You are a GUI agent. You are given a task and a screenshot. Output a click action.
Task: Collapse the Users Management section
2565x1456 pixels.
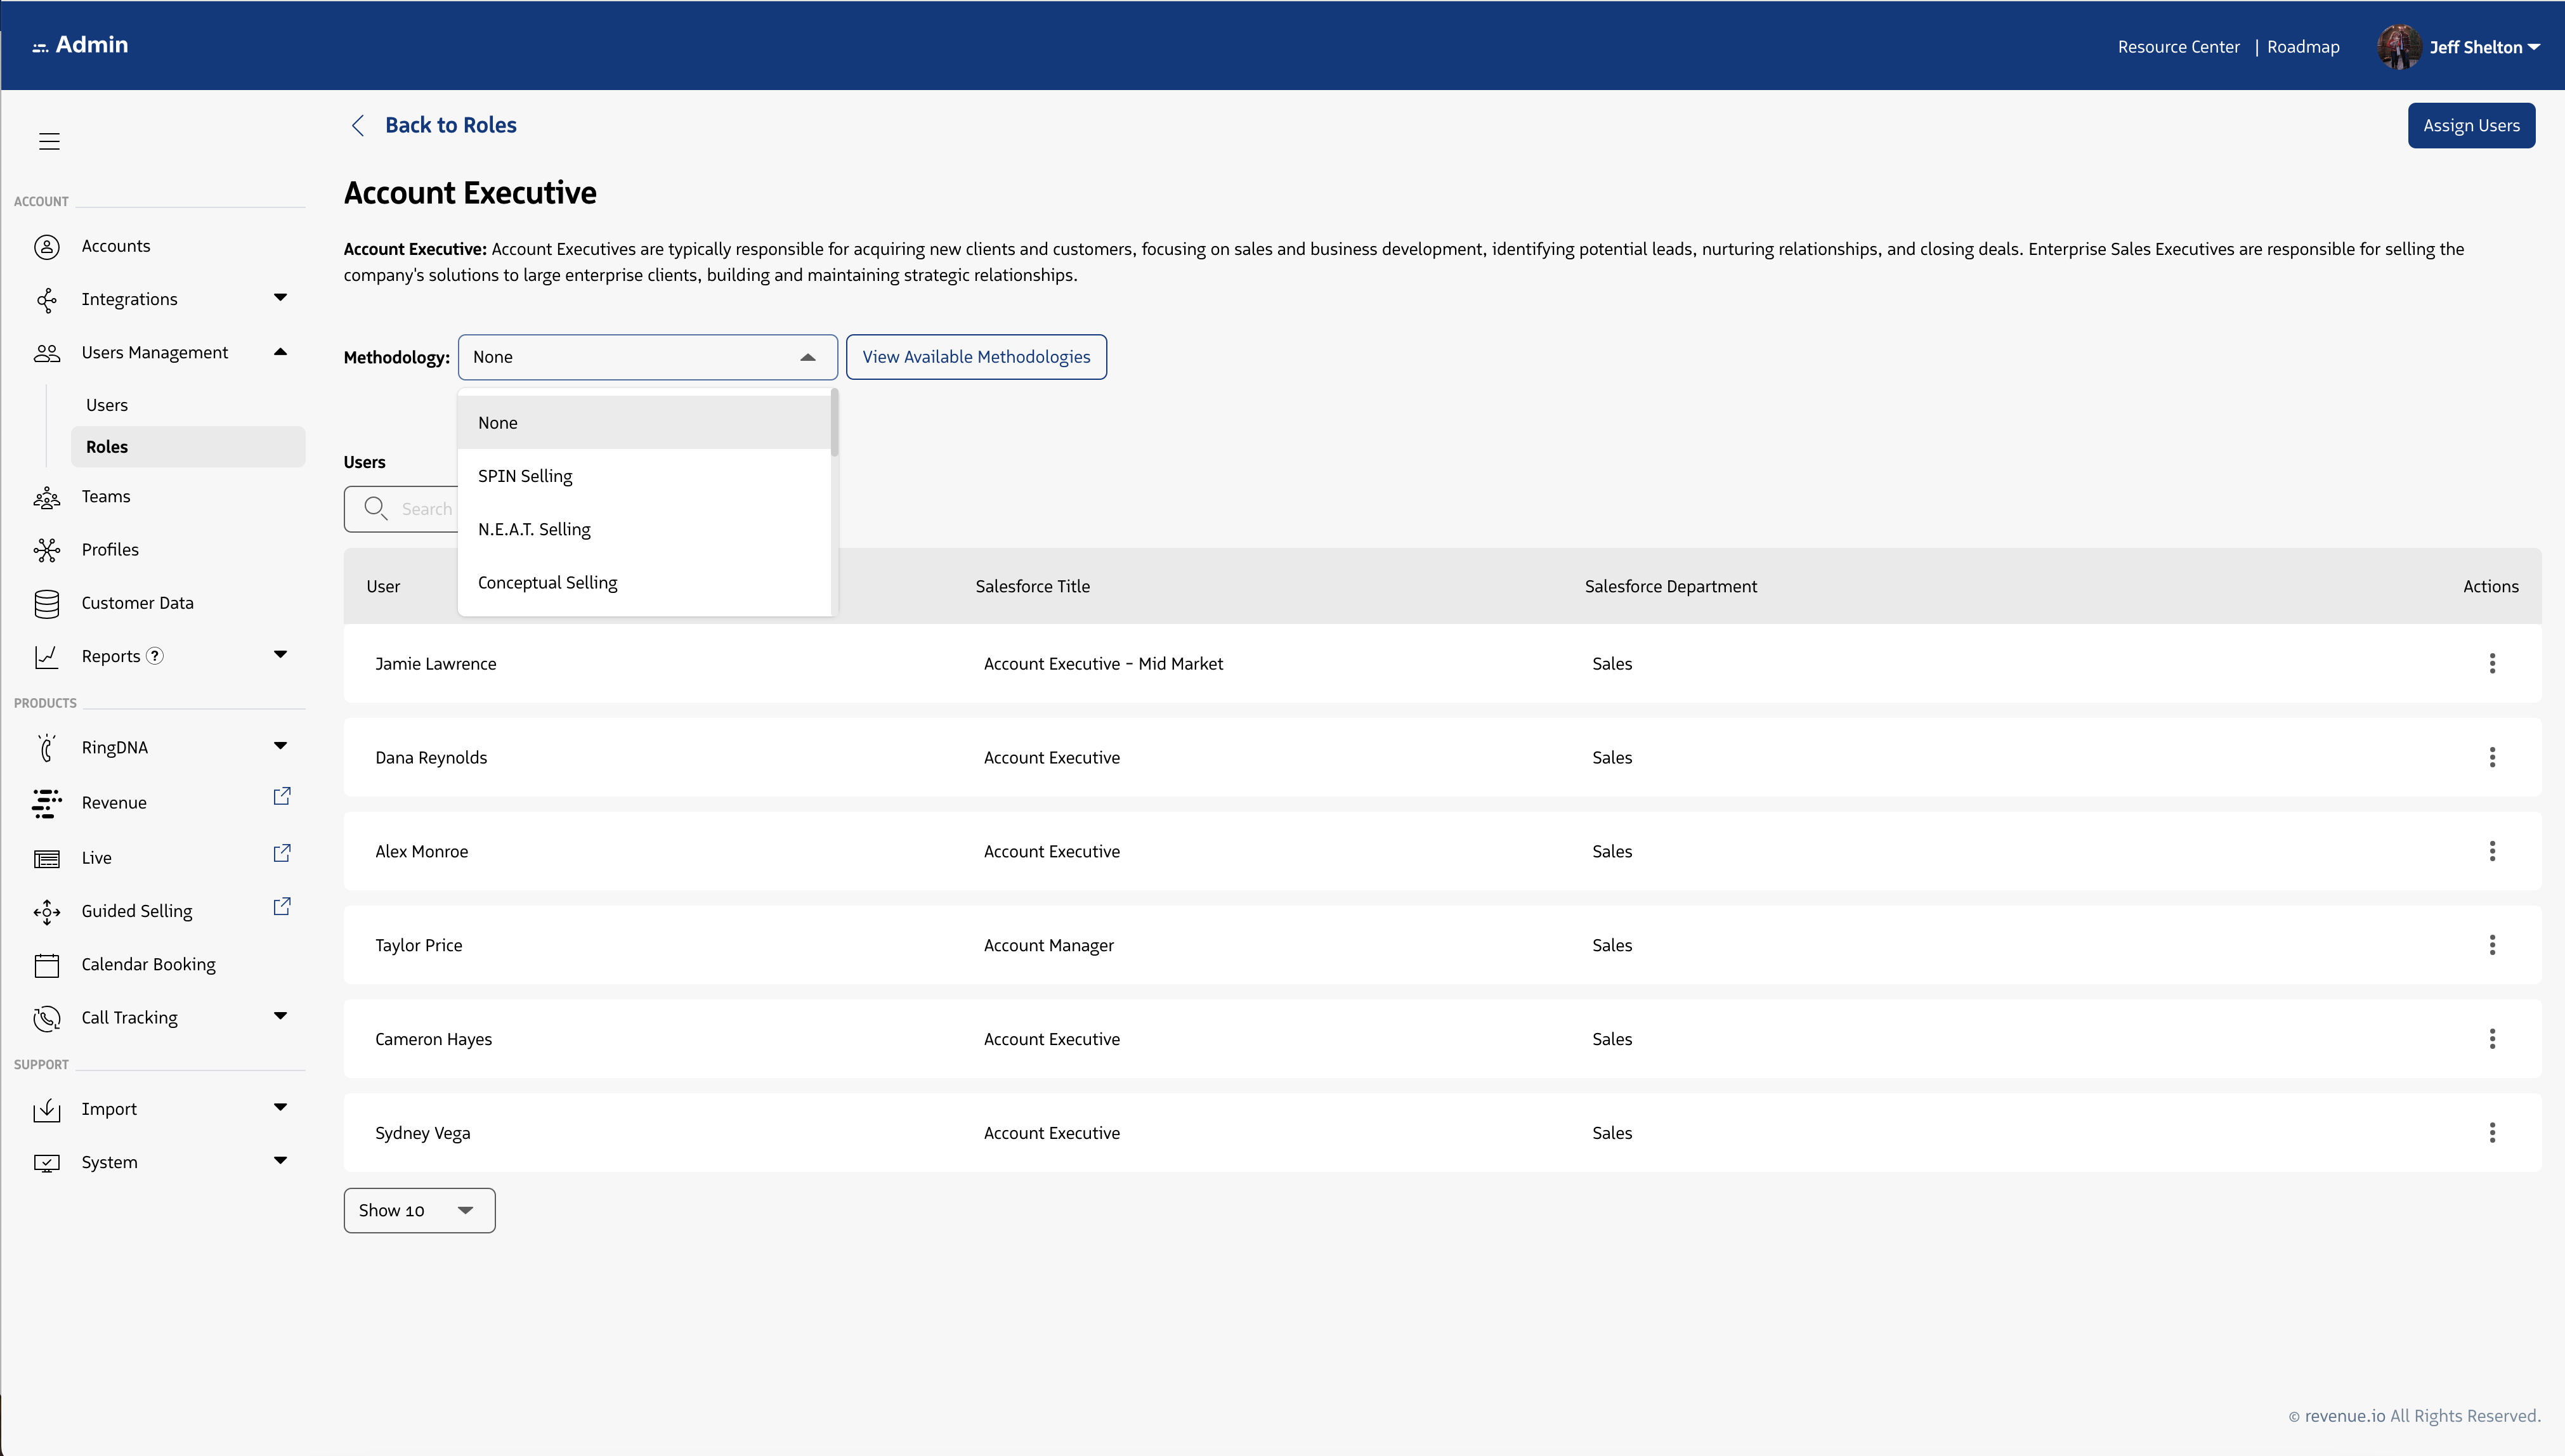tap(280, 352)
